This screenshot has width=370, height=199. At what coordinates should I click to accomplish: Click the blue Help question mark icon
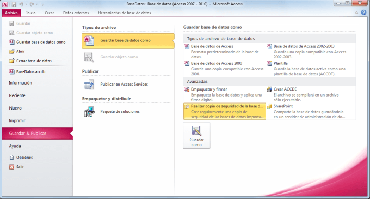tap(363, 13)
